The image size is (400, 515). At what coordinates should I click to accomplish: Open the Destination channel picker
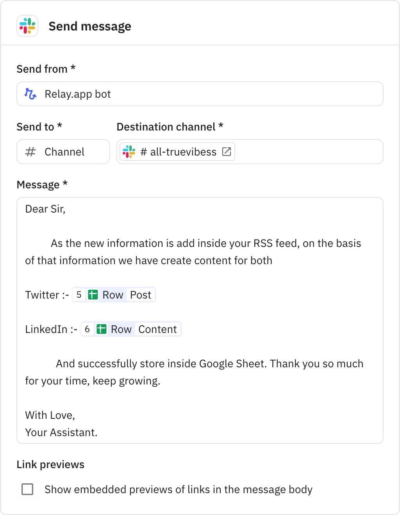coord(250,152)
